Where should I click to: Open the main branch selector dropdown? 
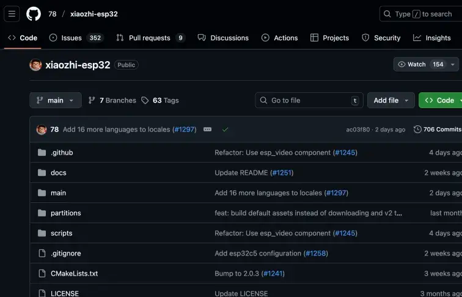(x=55, y=100)
